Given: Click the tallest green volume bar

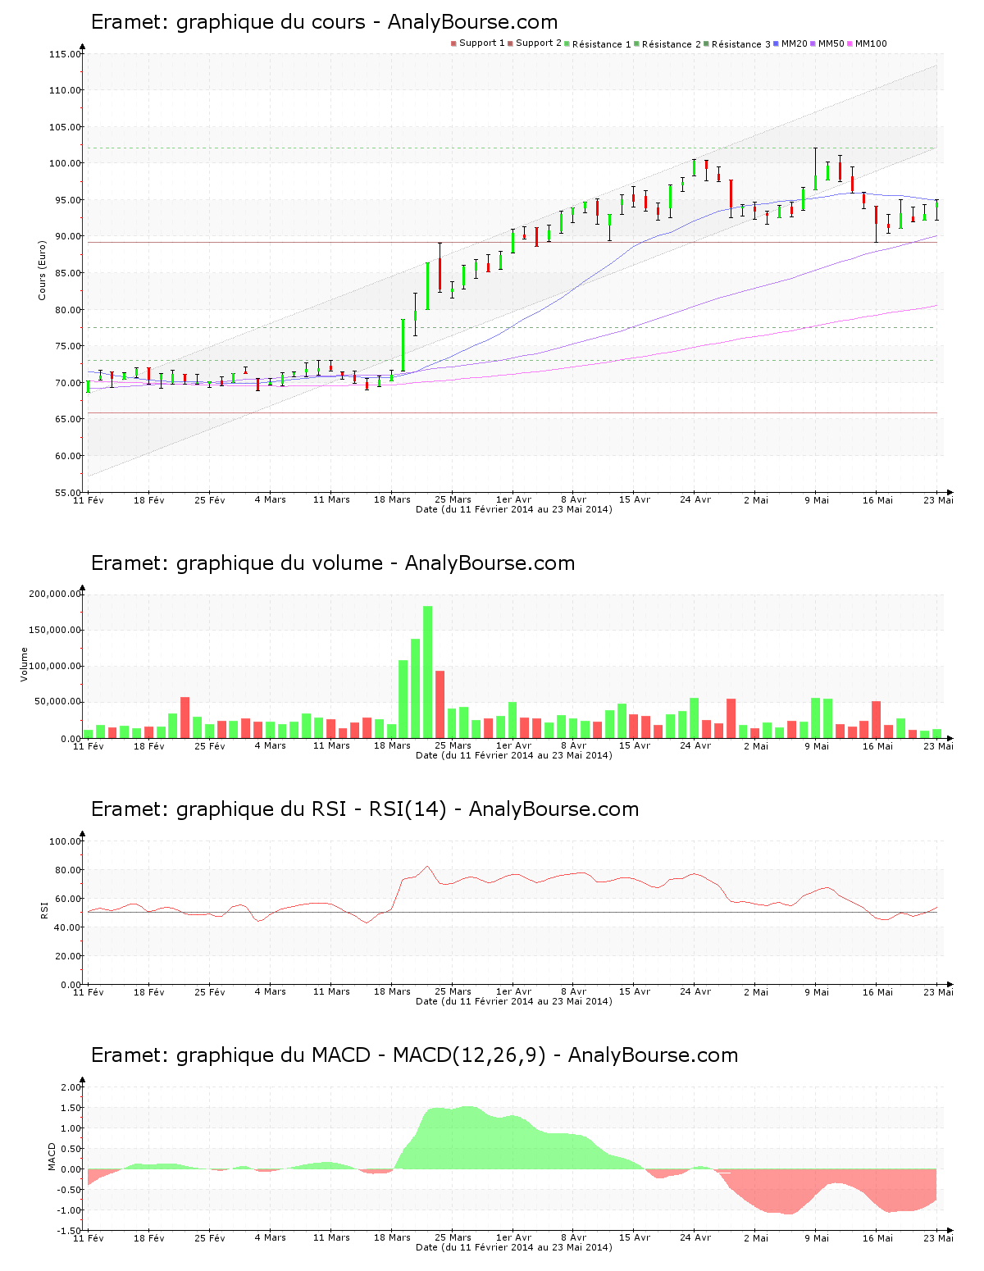Looking at the screenshot, I should [427, 672].
